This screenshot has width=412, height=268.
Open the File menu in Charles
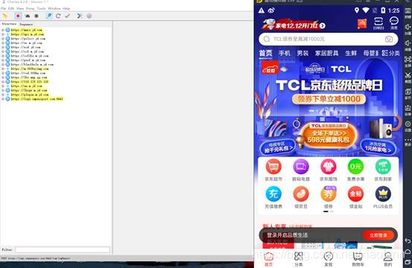(x=4, y=8)
